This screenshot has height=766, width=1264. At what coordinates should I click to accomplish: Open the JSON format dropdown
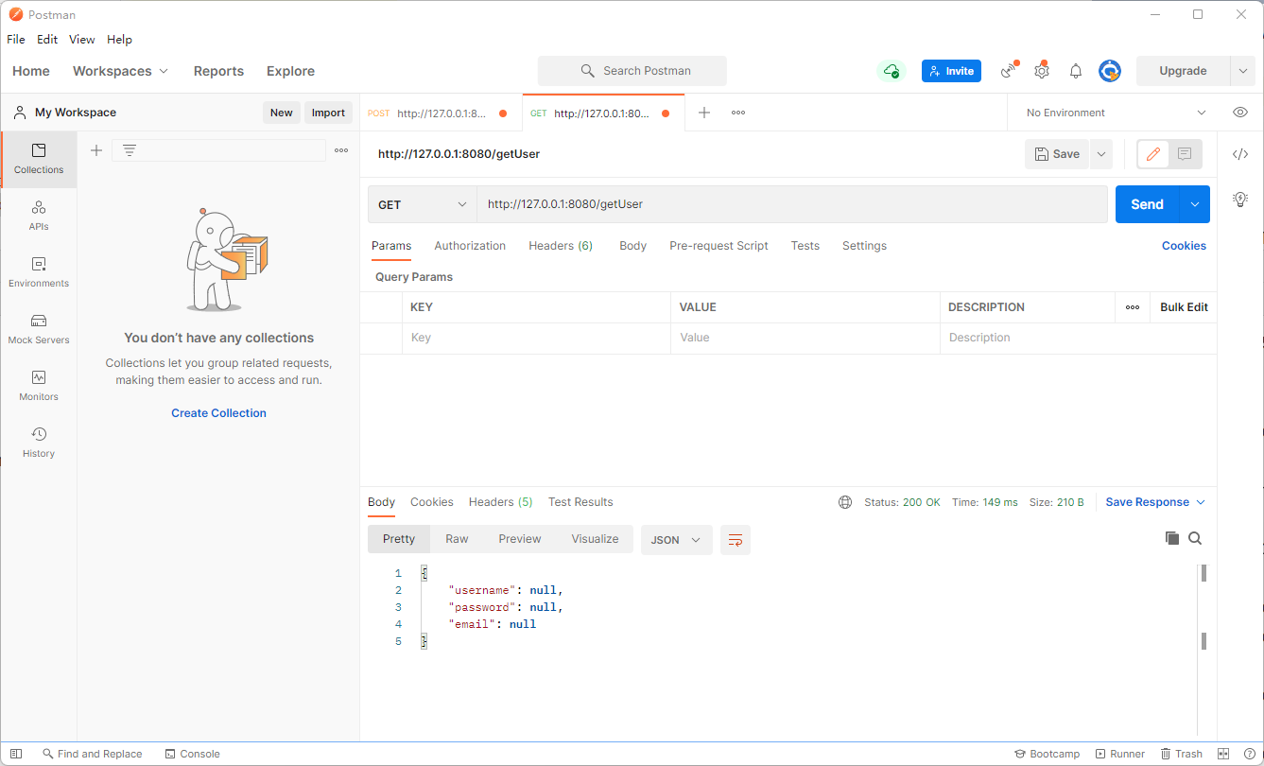pyautogui.click(x=677, y=540)
